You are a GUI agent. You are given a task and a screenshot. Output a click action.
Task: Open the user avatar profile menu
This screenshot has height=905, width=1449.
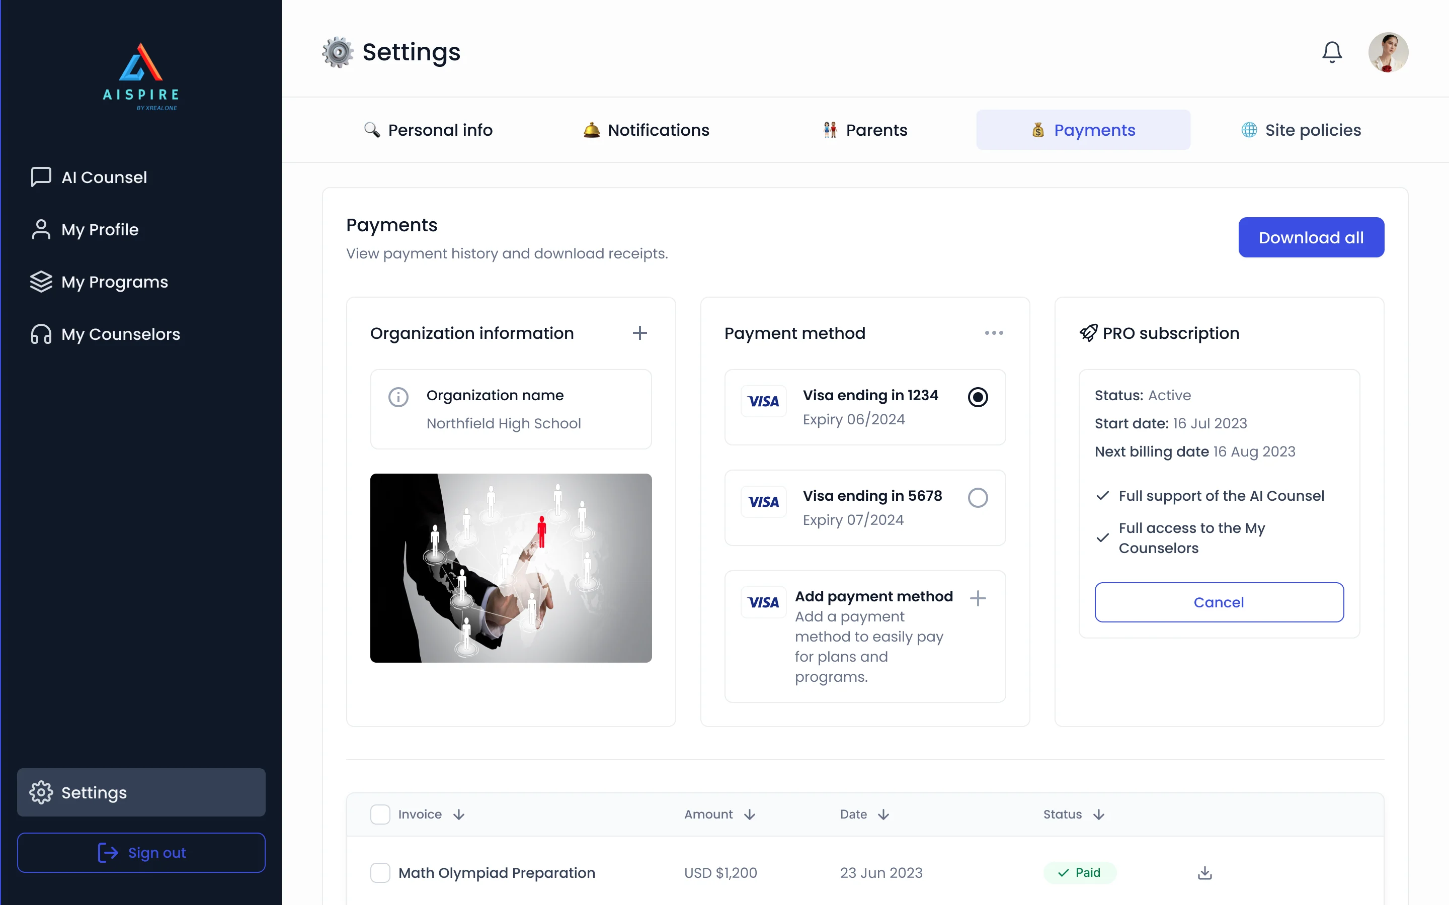pos(1388,52)
